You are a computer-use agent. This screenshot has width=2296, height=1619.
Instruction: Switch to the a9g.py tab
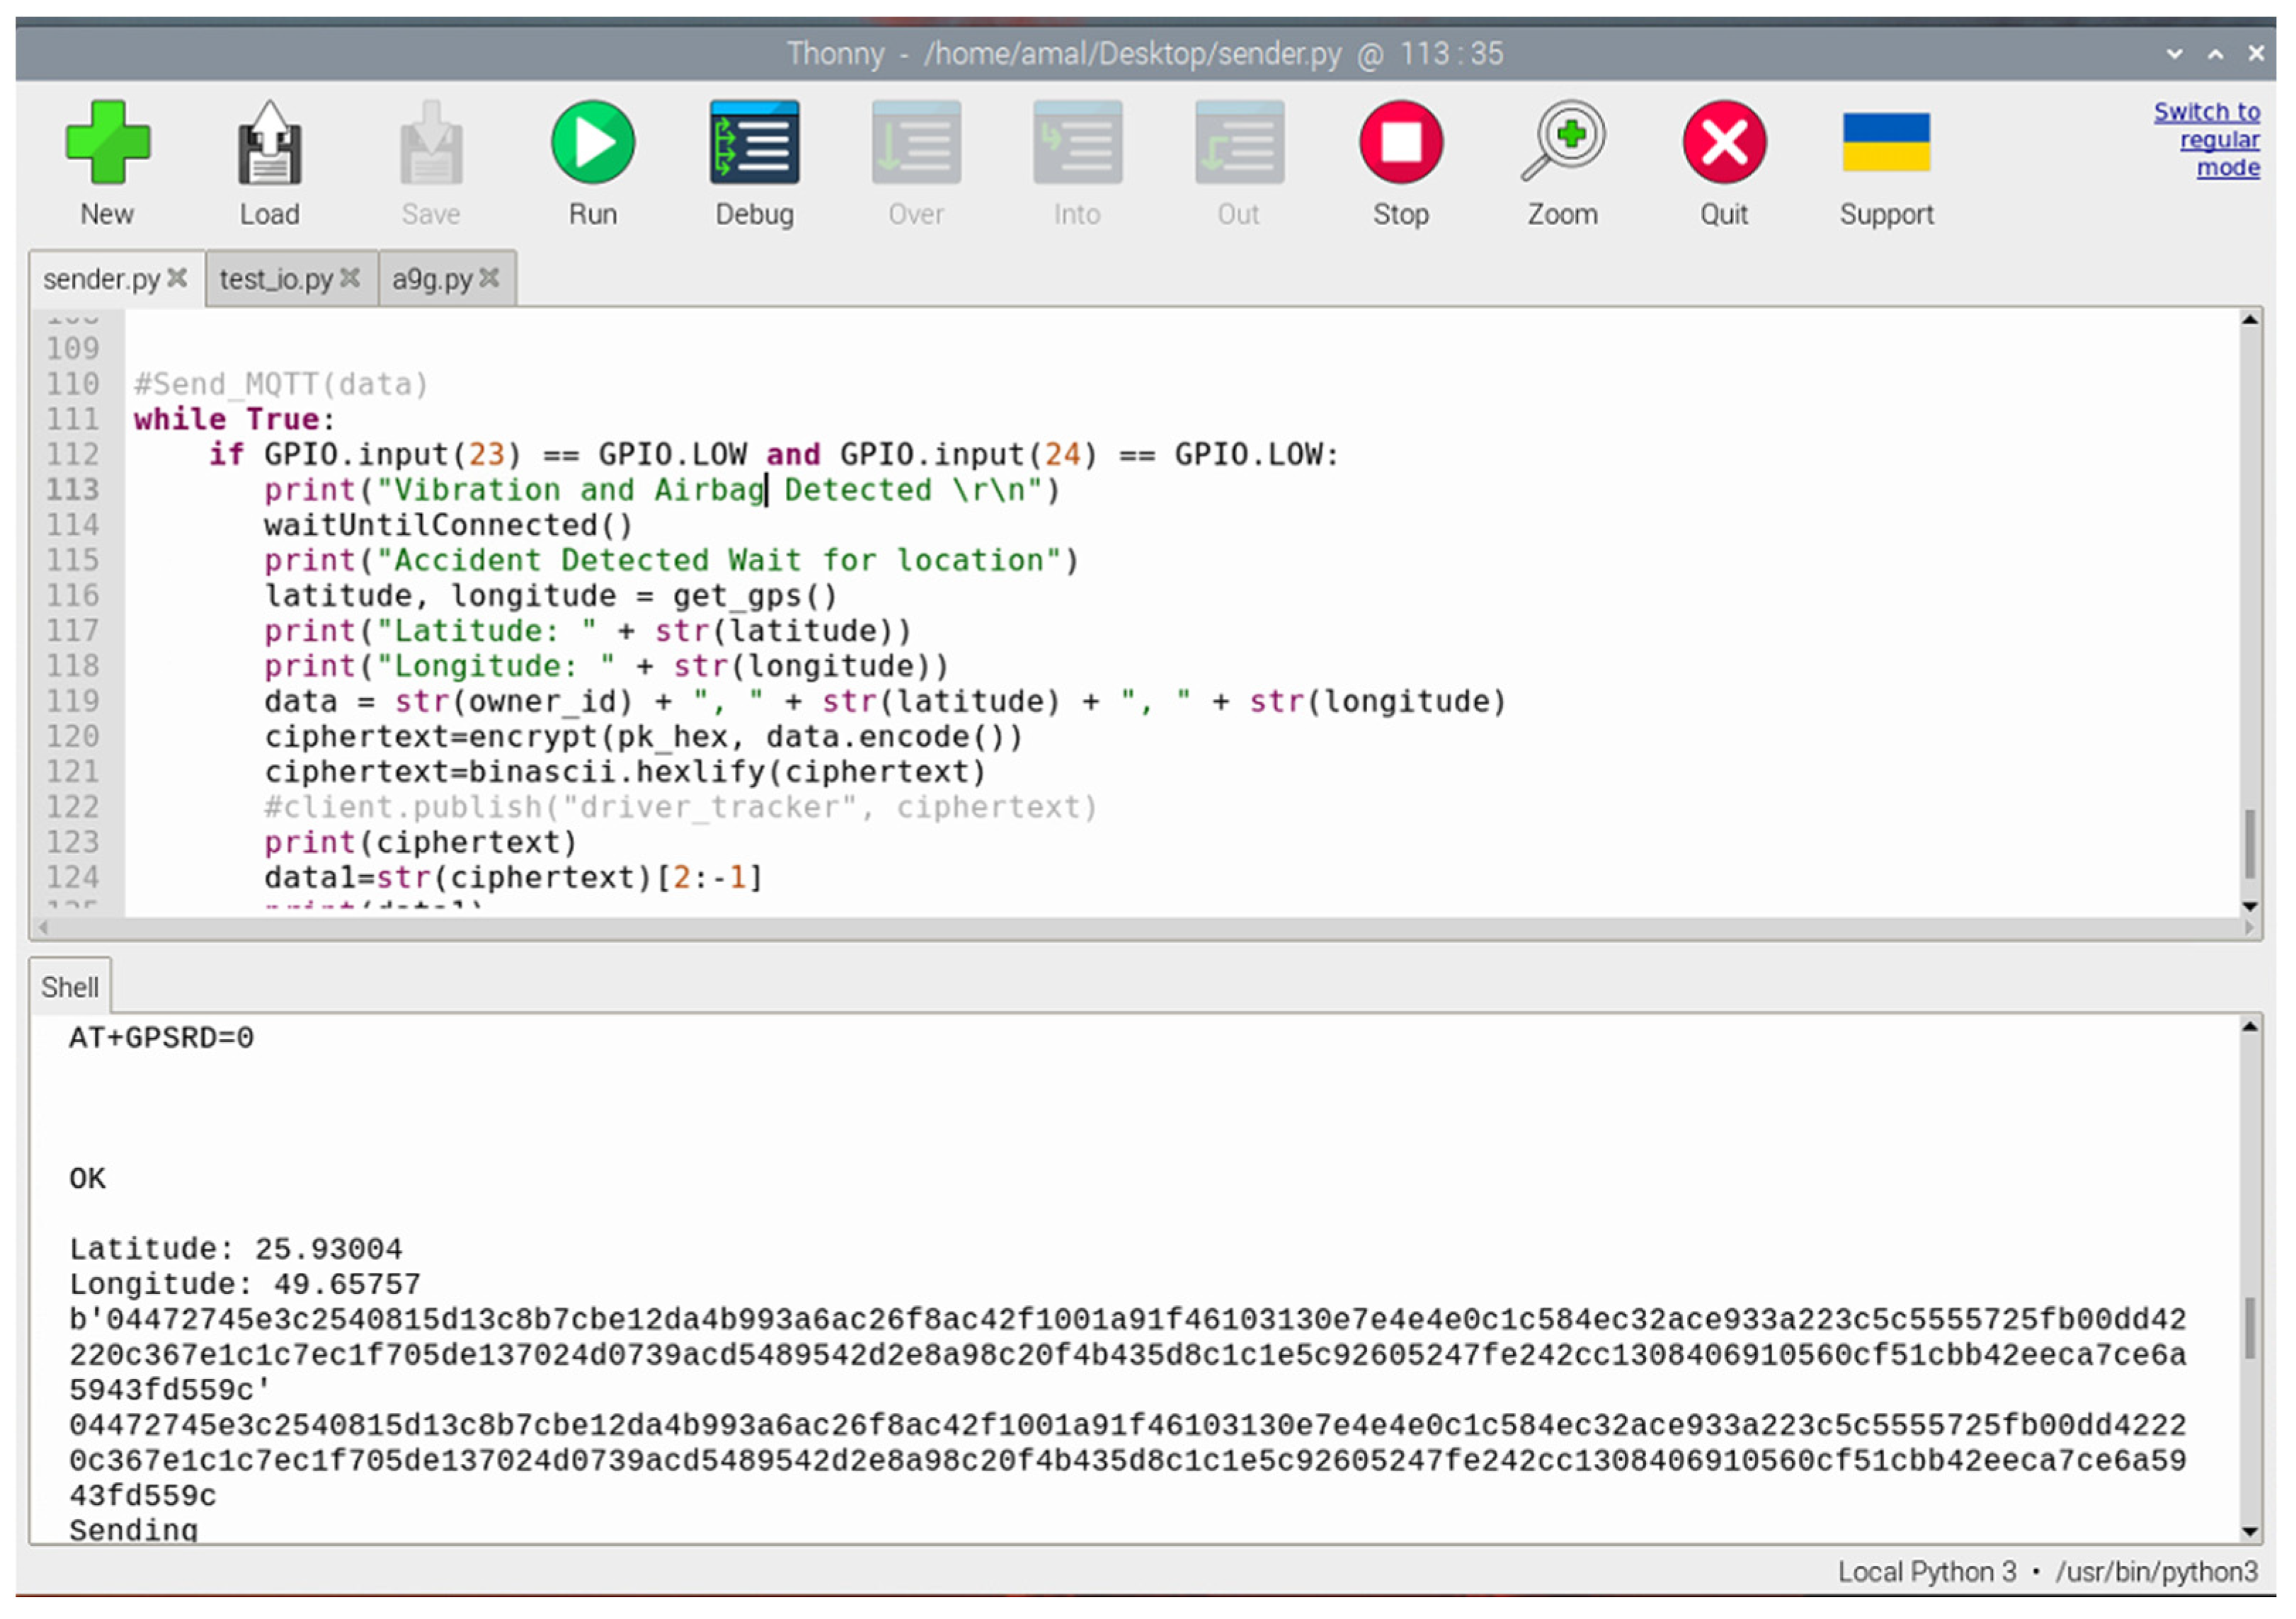pyautogui.click(x=432, y=279)
